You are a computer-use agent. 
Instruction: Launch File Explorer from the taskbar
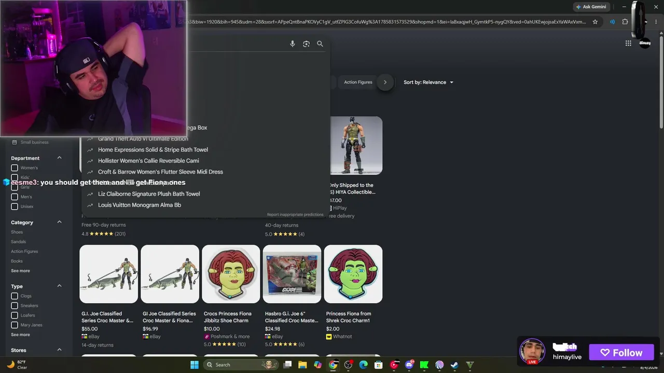click(303, 365)
